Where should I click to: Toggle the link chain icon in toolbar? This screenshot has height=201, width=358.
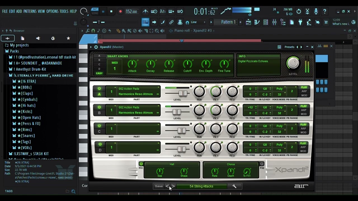coord(171,22)
